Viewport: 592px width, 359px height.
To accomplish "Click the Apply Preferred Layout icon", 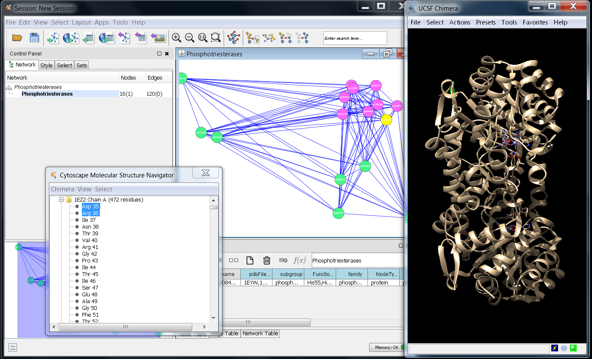I will coord(233,38).
